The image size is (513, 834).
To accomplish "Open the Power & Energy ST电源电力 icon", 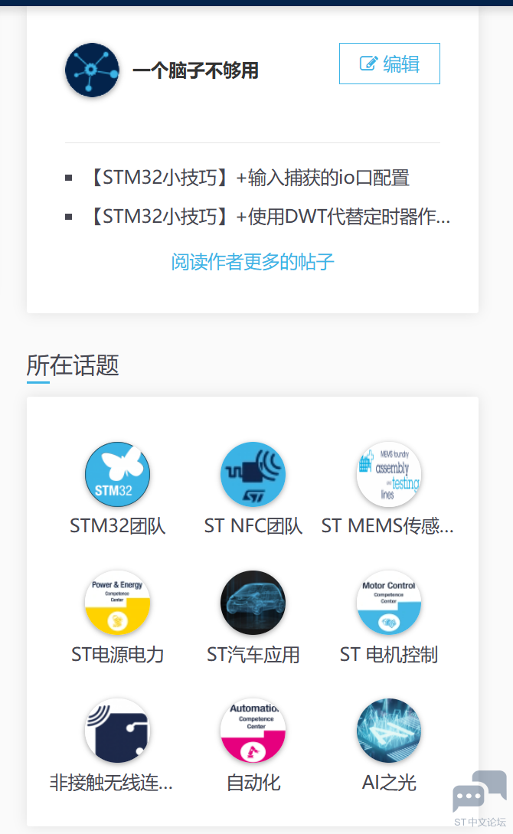I will [117, 603].
